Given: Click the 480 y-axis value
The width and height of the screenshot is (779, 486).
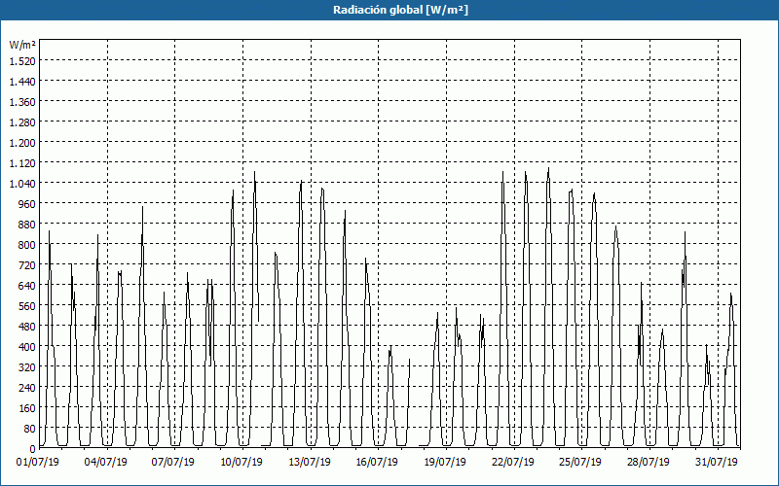Looking at the screenshot, I should point(27,327).
